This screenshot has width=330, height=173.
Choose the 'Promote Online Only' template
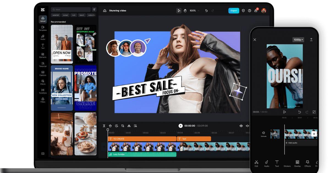point(86,88)
